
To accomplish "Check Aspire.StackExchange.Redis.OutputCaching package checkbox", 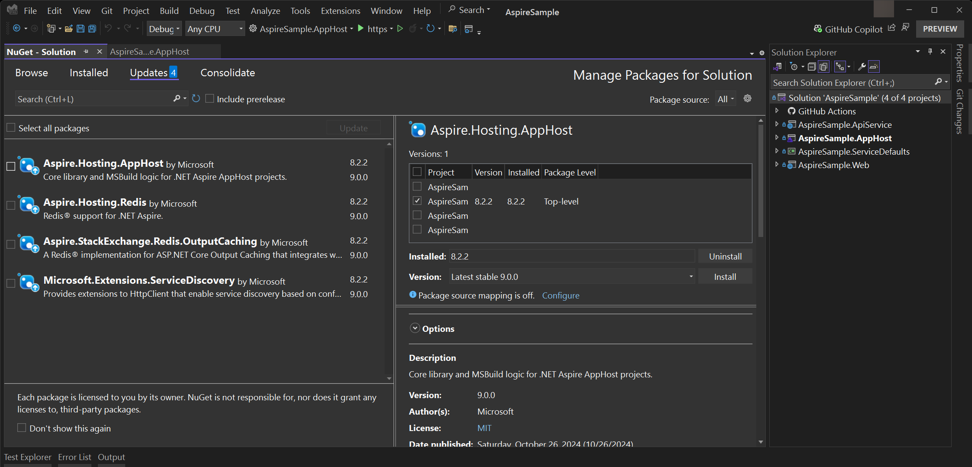I will (x=11, y=244).
